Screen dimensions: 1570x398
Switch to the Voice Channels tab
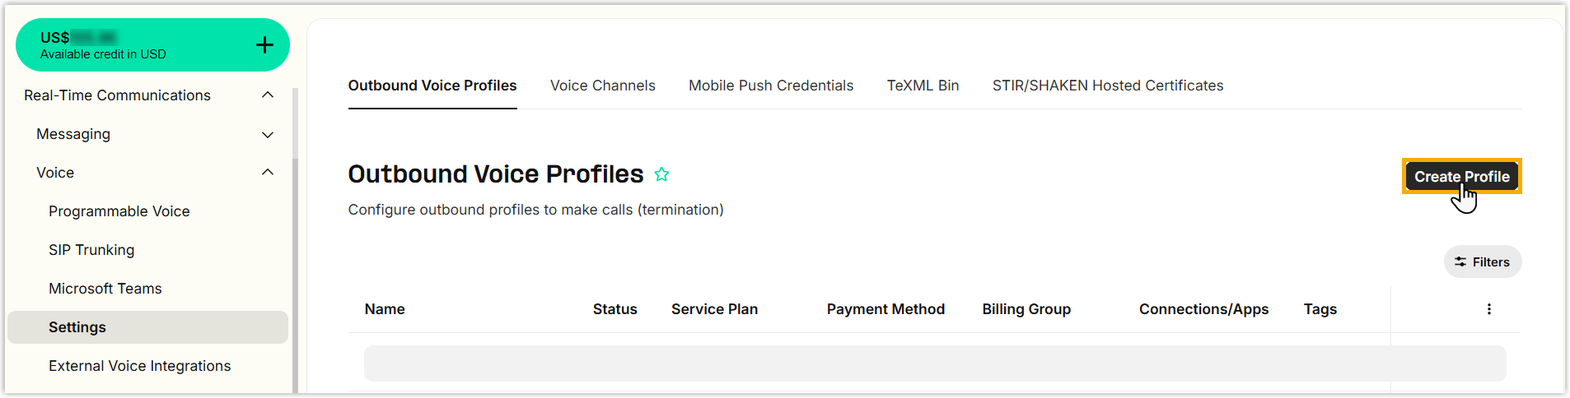(602, 86)
